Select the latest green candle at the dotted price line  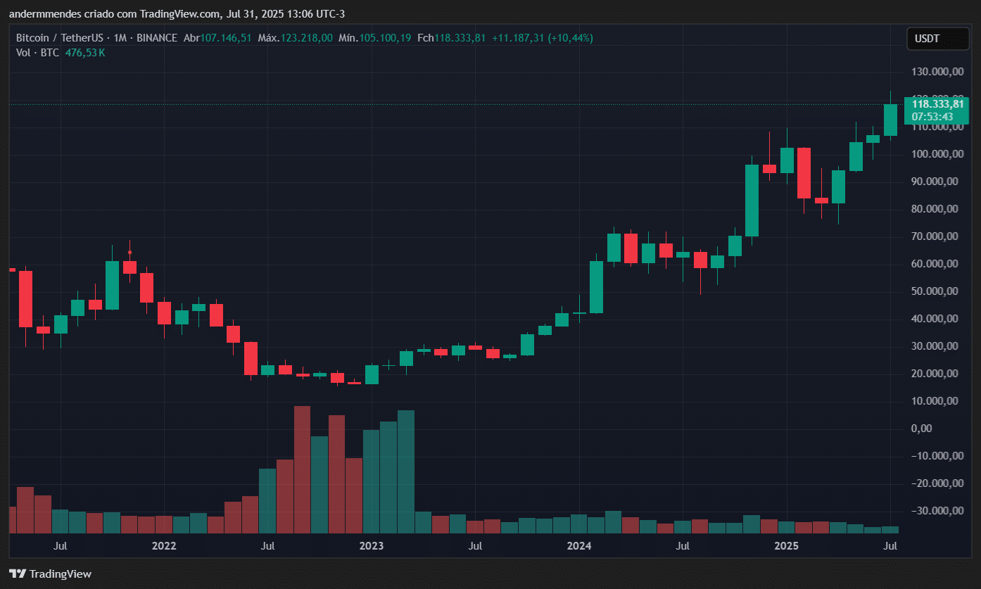890,120
